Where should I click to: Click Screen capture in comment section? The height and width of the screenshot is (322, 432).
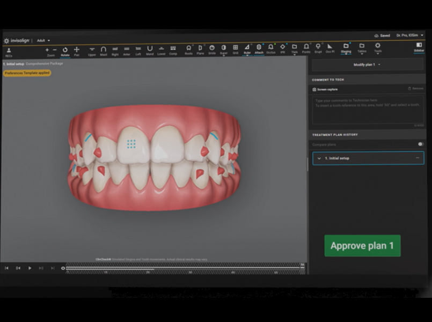pyautogui.click(x=325, y=89)
